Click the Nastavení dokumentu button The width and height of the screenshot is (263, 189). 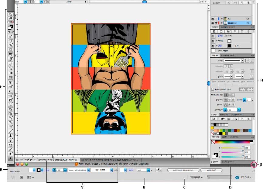[183, 170]
